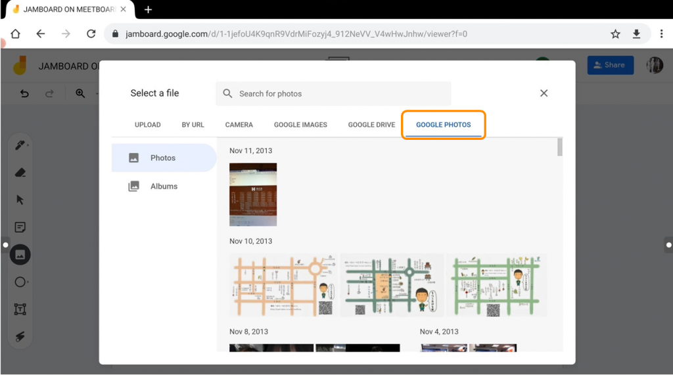Select the rightmost green map thumbnail
Viewport: 673px width, 375px height.
click(497, 285)
